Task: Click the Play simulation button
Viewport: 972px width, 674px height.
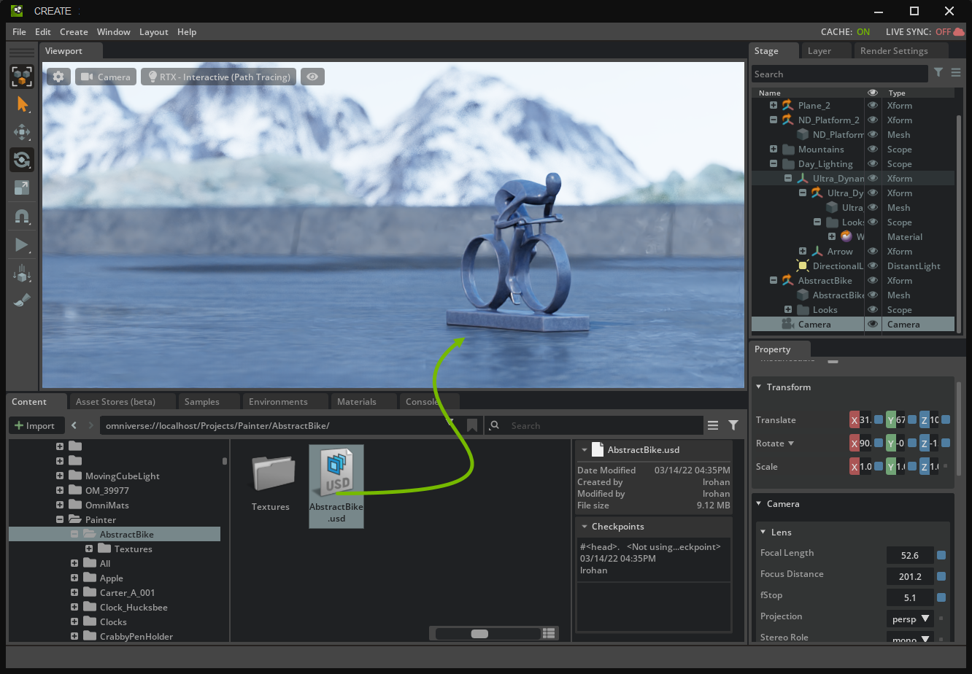Action: 22,245
